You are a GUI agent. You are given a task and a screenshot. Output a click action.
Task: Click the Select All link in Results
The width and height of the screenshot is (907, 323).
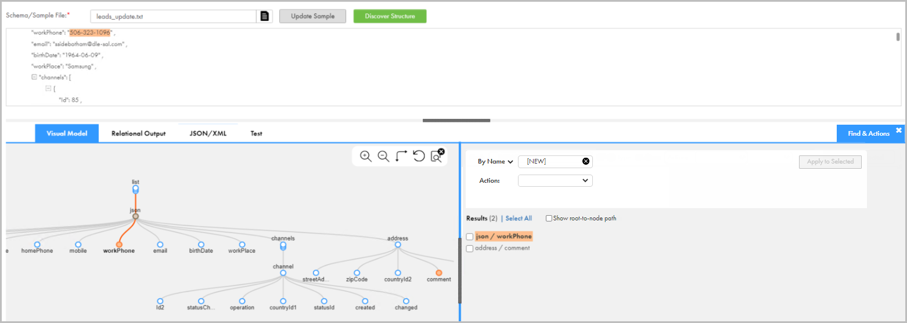coord(519,219)
